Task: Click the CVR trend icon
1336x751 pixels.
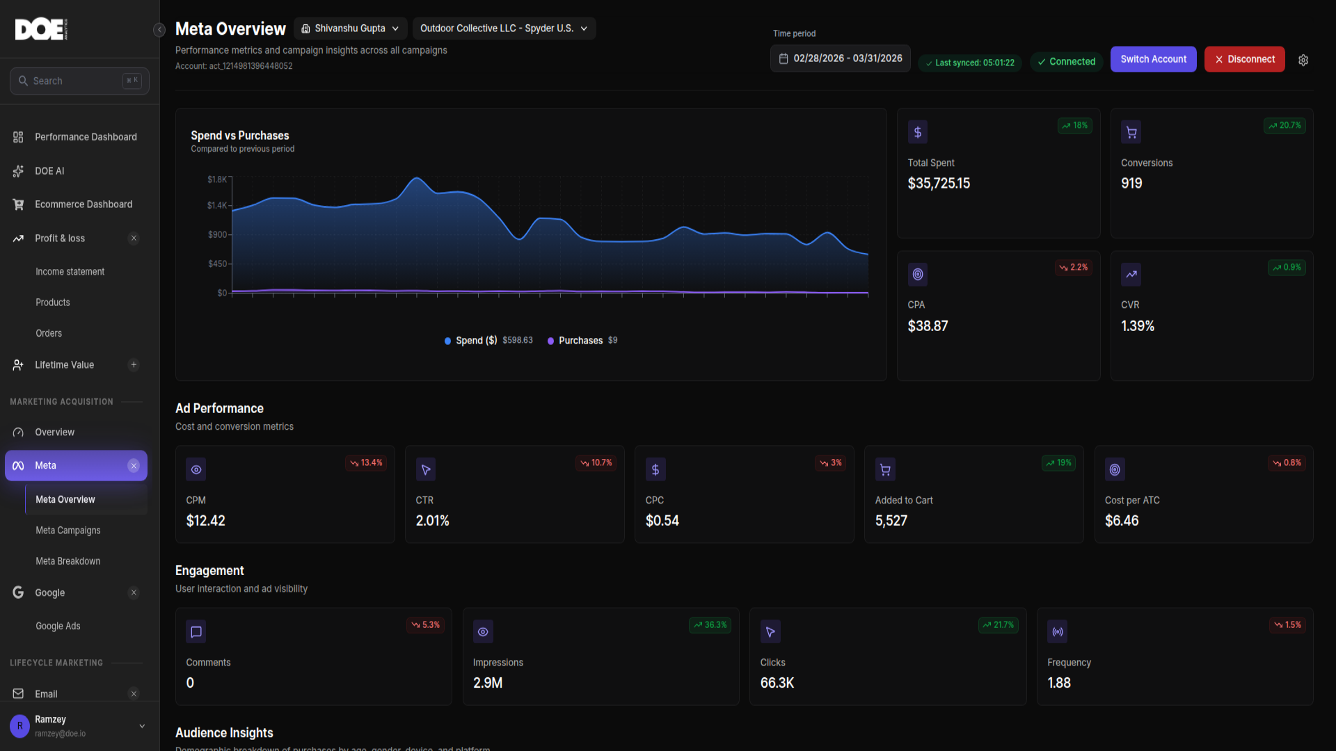Action: coord(1131,275)
